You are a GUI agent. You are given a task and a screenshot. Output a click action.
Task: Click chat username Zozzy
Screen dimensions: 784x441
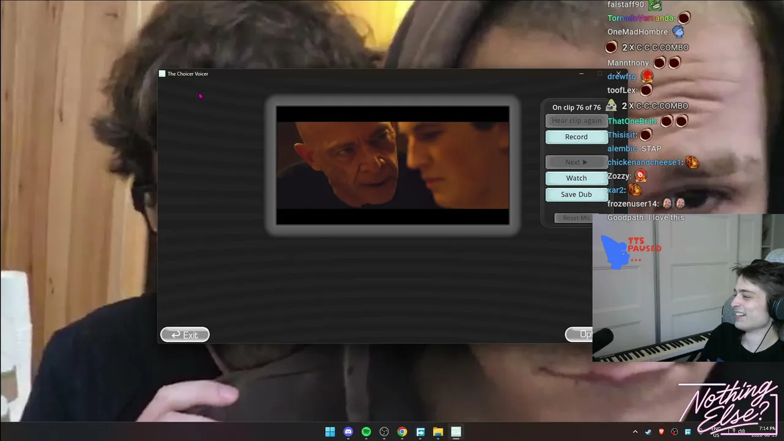pyautogui.click(x=619, y=176)
